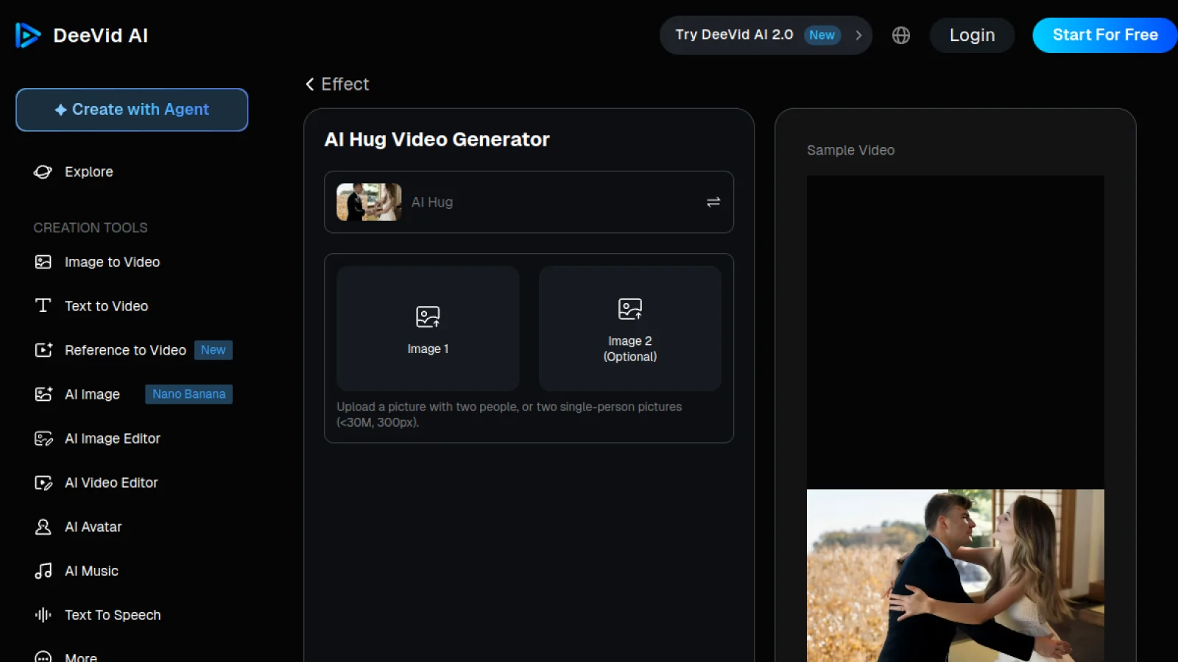1178x662 pixels.
Task: Click the back chevron beside Effect
Action: coord(310,84)
